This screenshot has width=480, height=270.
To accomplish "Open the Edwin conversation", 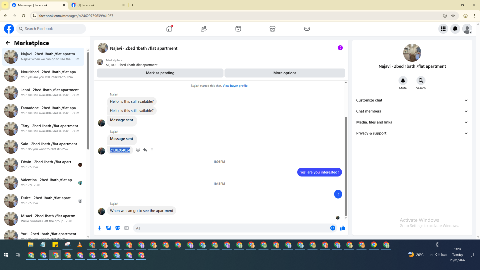I will pos(43,164).
